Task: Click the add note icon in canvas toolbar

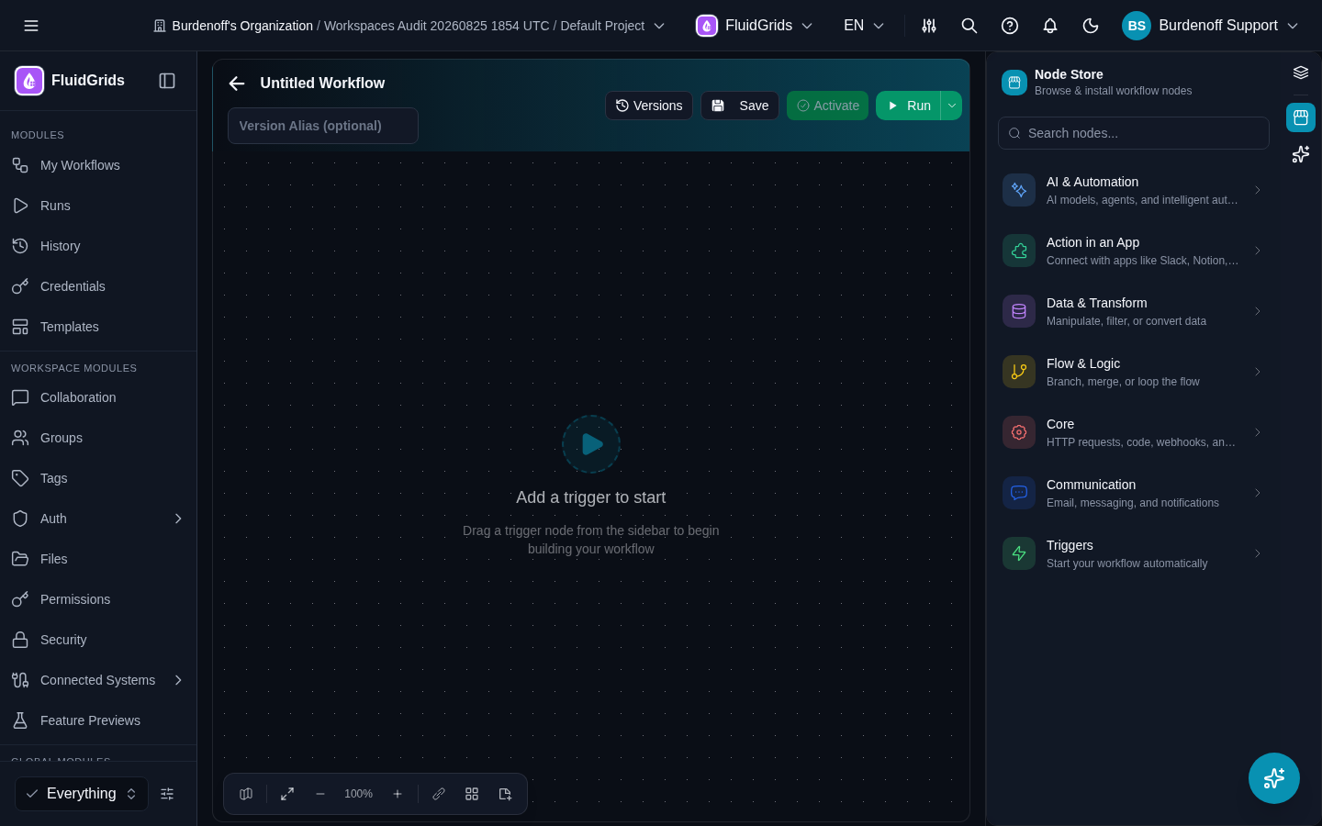Action: pyautogui.click(x=505, y=794)
